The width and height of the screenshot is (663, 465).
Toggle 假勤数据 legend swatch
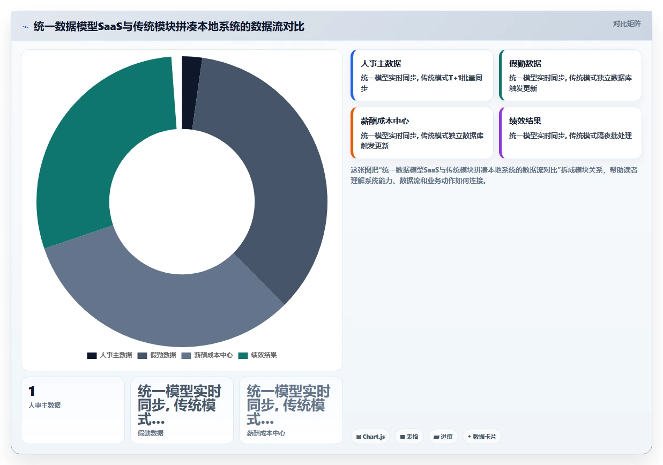[142, 355]
